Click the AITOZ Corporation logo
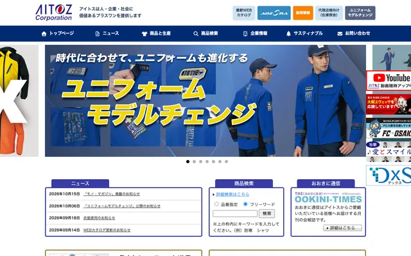This screenshot has height=256, width=411. tap(54, 12)
